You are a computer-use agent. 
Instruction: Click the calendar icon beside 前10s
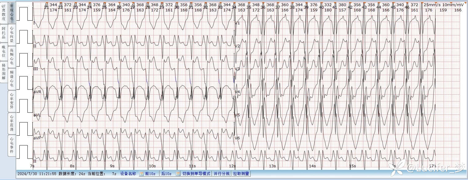click(142, 174)
